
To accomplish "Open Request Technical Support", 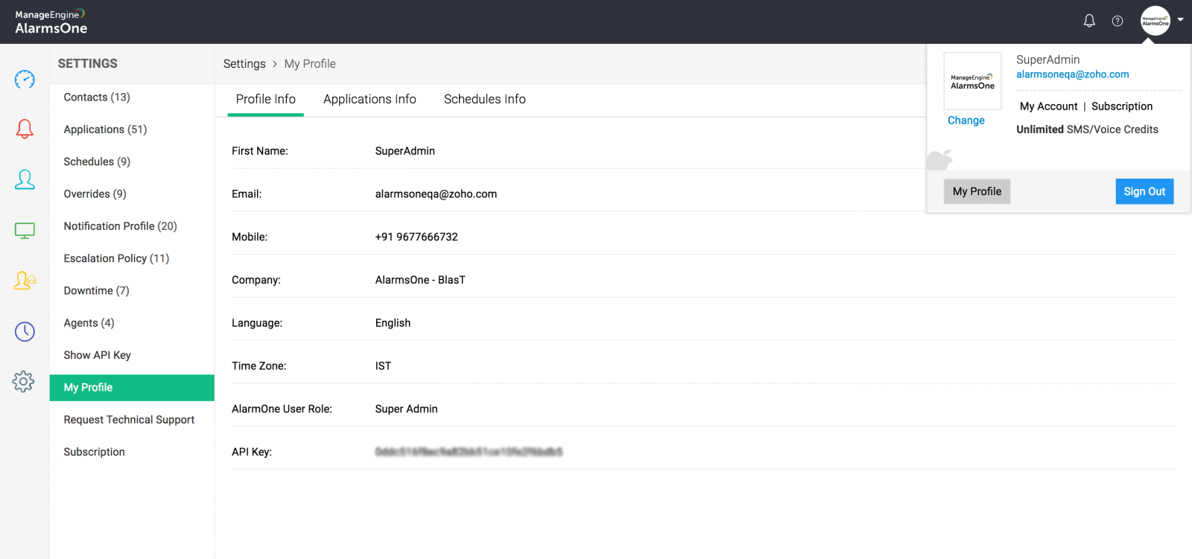I will [x=129, y=419].
